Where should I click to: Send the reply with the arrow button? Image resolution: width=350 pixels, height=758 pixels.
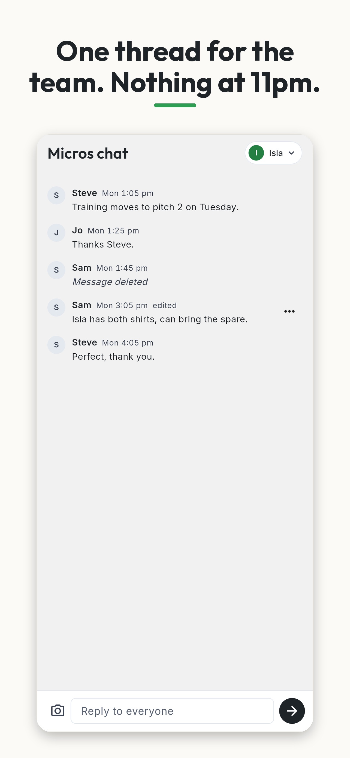[292, 711]
